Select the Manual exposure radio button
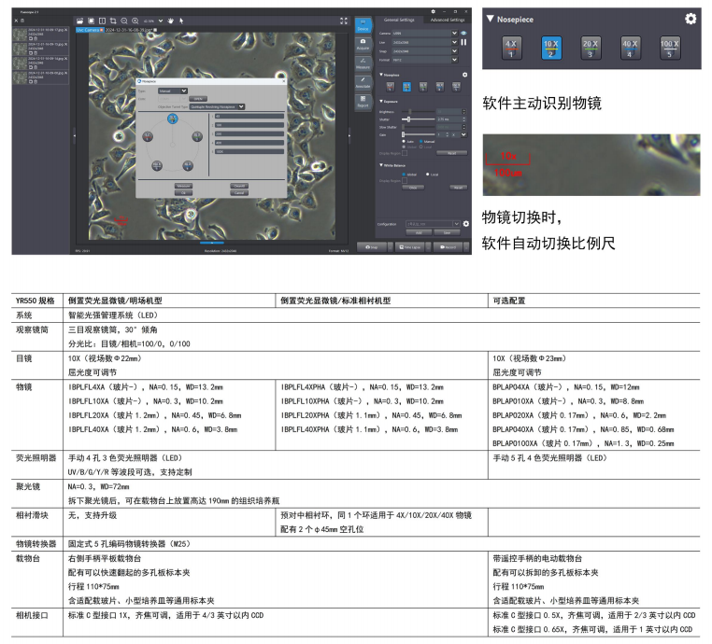The image size is (712, 644). pyautogui.click(x=420, y=142)
